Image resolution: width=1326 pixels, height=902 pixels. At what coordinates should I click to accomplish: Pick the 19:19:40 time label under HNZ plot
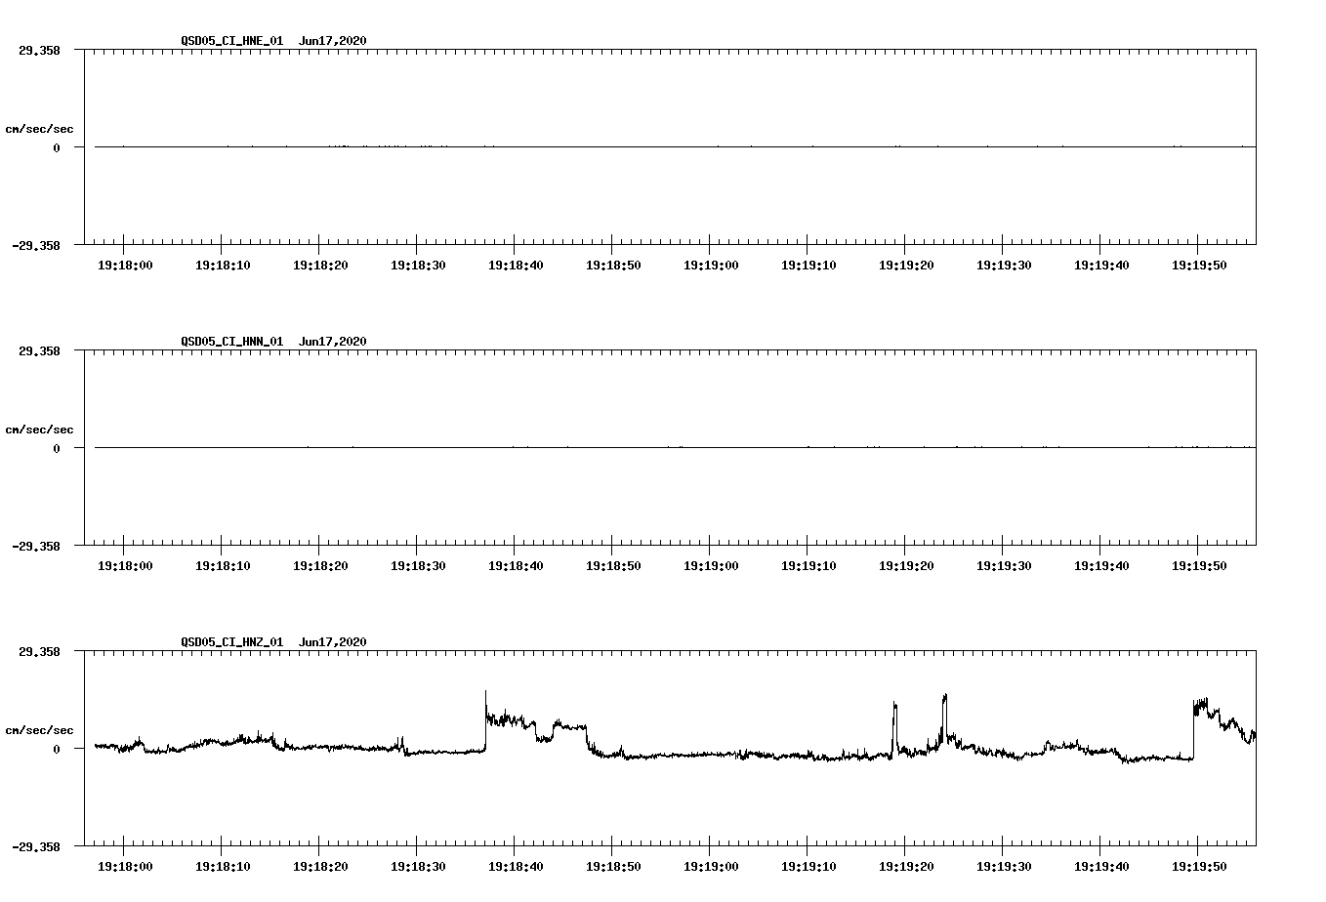[x=1101, y=866]
